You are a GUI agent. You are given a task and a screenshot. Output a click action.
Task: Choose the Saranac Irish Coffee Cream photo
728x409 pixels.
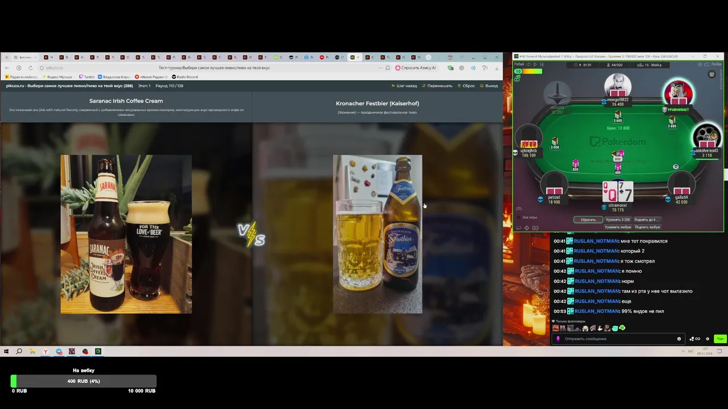tap(126, 234)
